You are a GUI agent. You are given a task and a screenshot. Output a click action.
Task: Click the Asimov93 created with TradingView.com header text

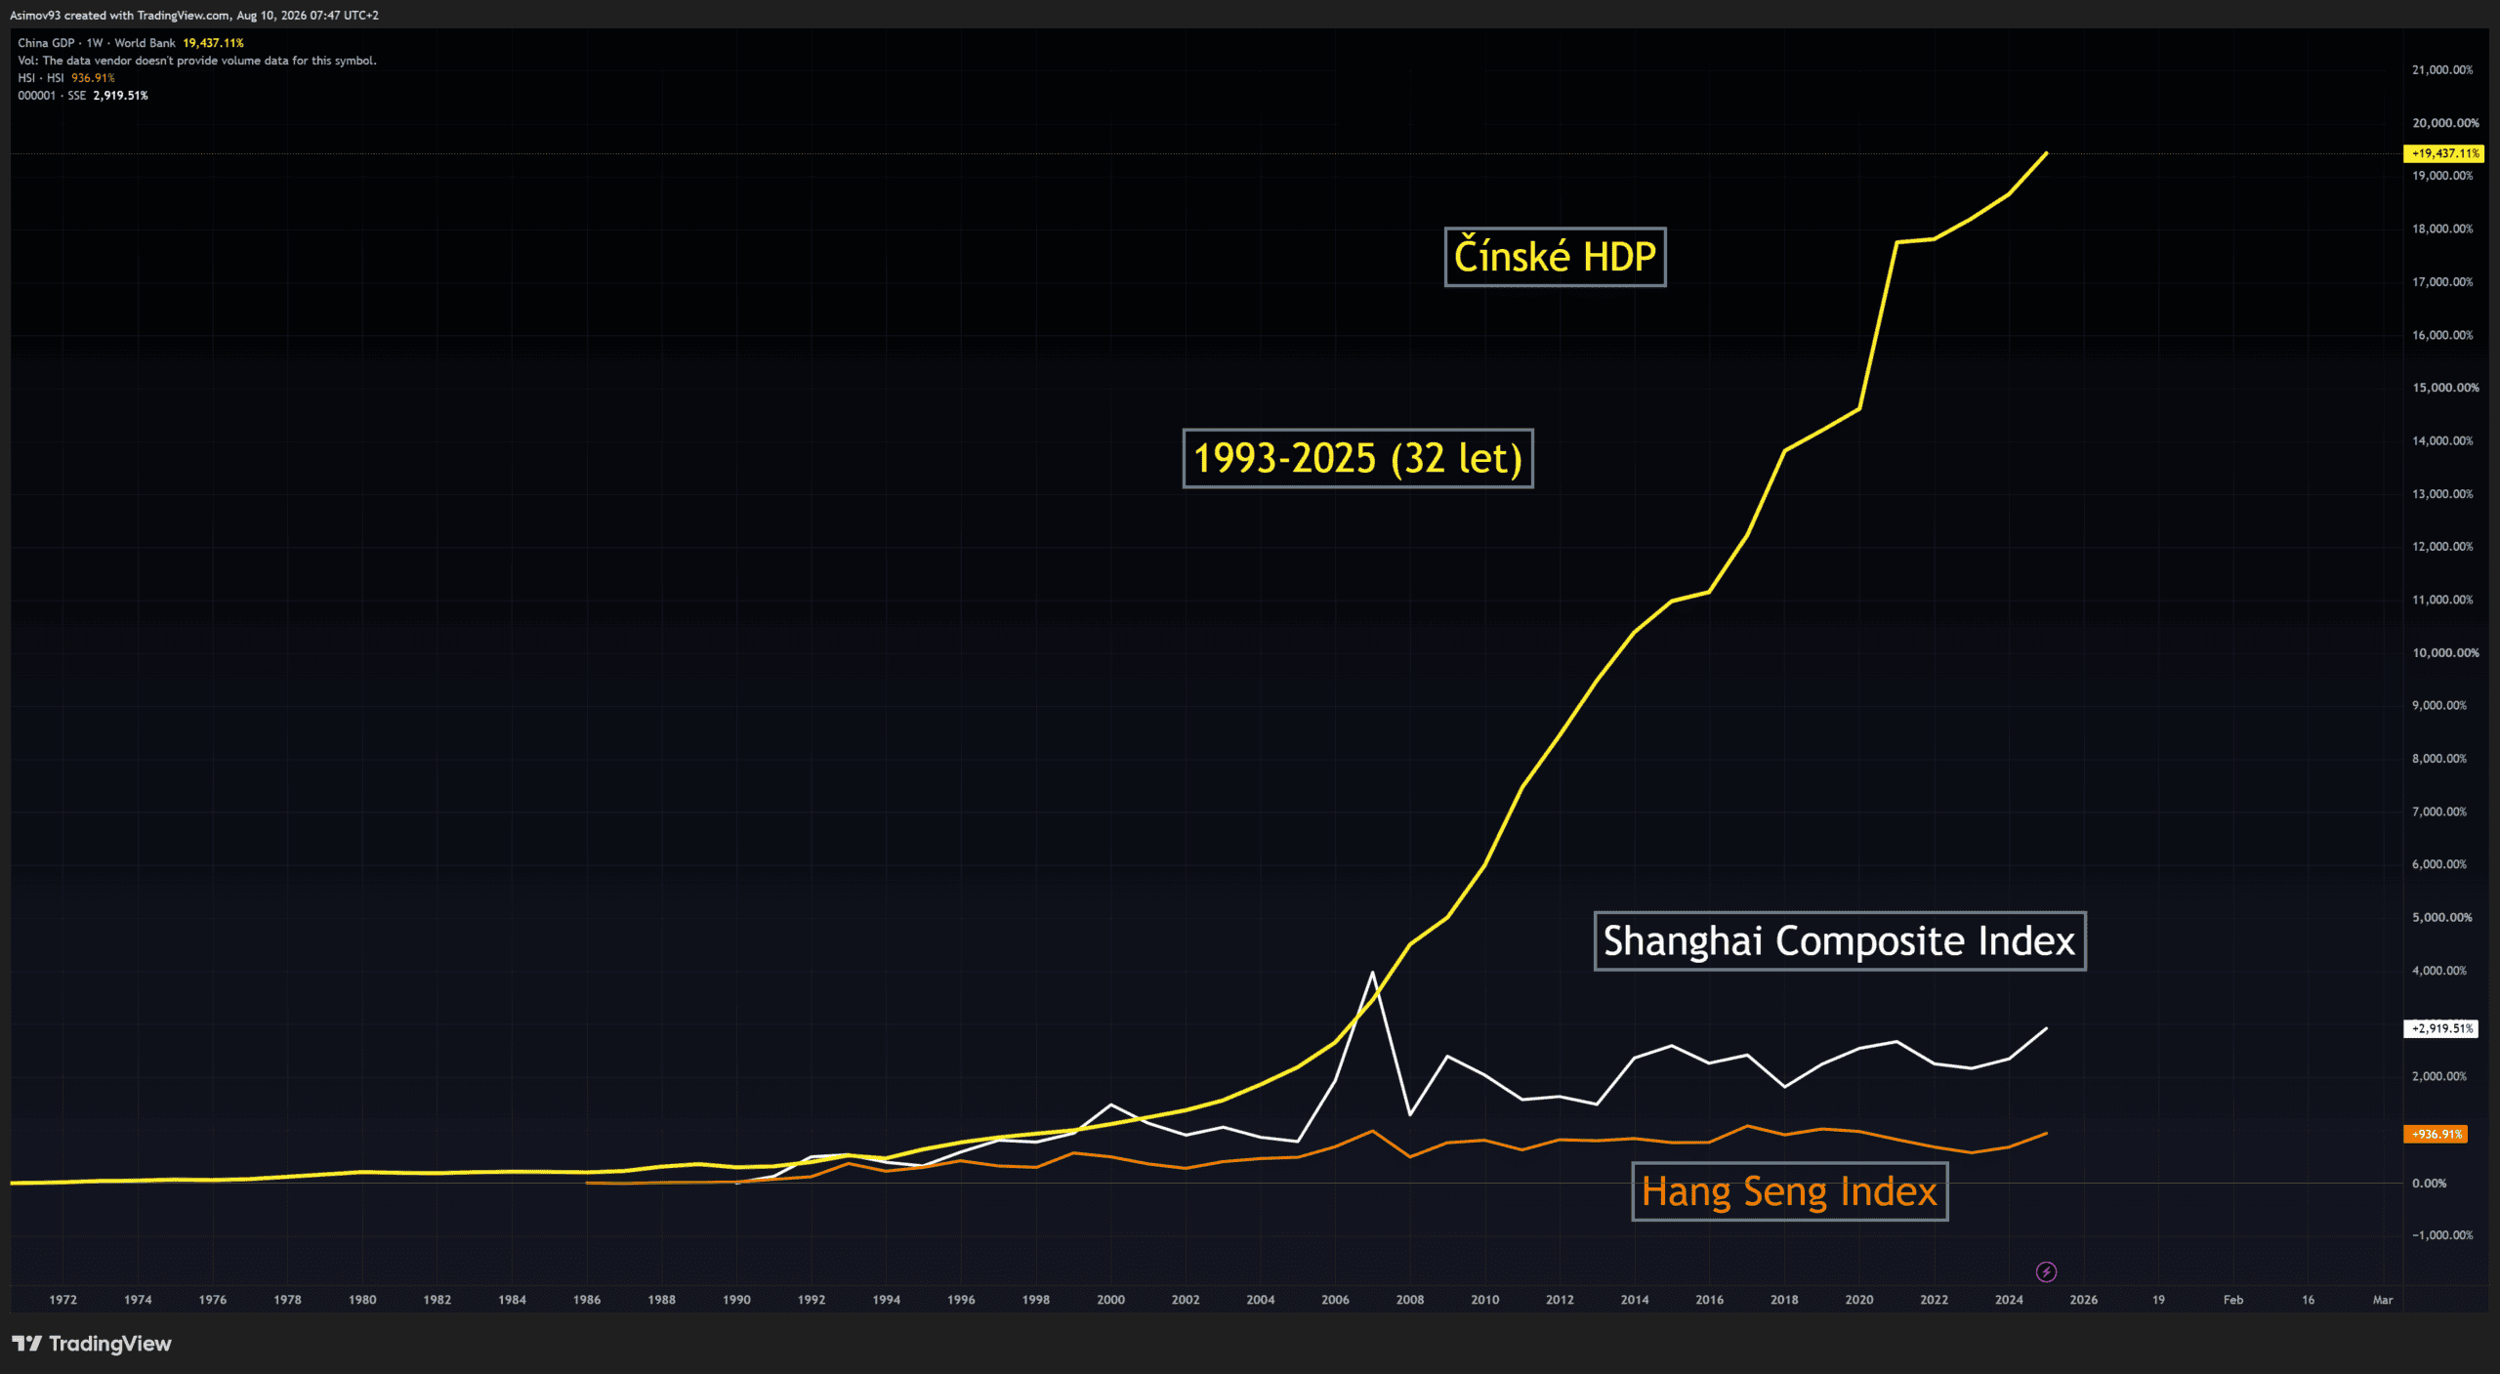(194, 16)
